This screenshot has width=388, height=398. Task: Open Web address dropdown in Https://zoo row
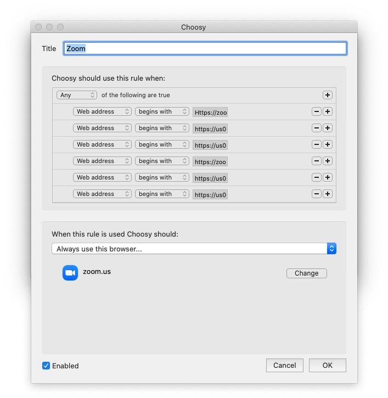click(102, 111)
